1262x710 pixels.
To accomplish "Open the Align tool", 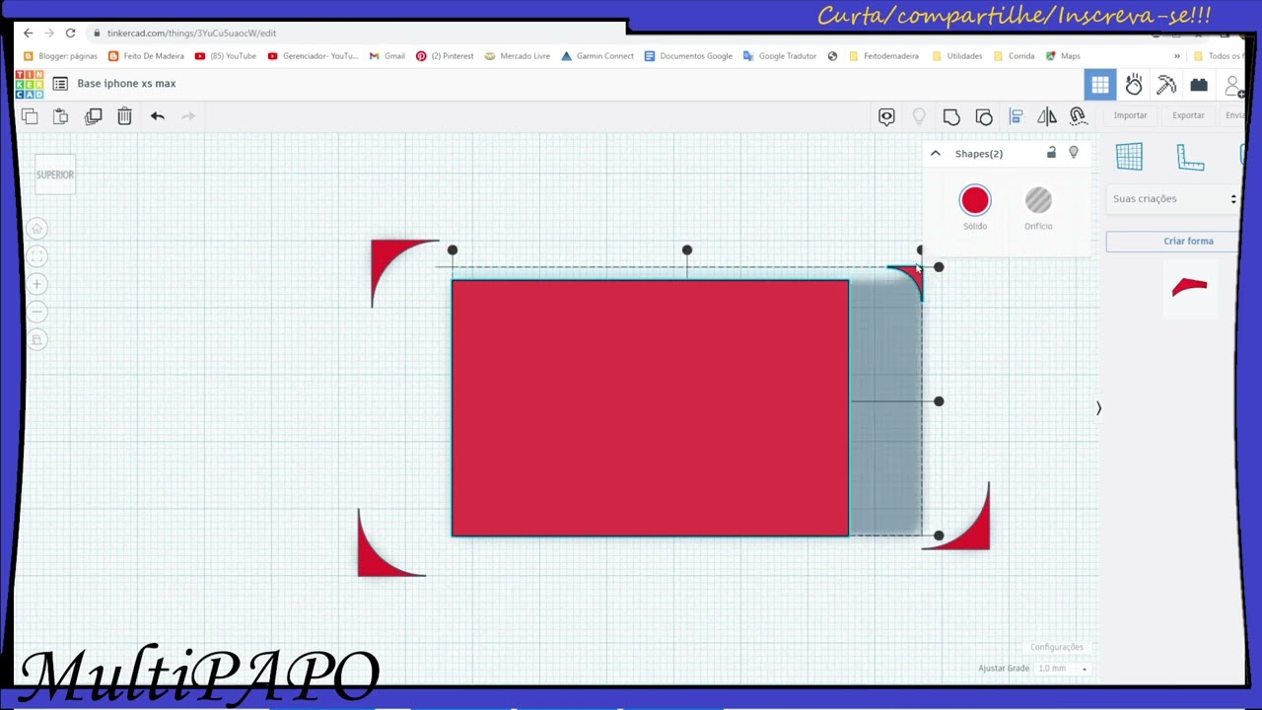I will (x=1016, y=117).
